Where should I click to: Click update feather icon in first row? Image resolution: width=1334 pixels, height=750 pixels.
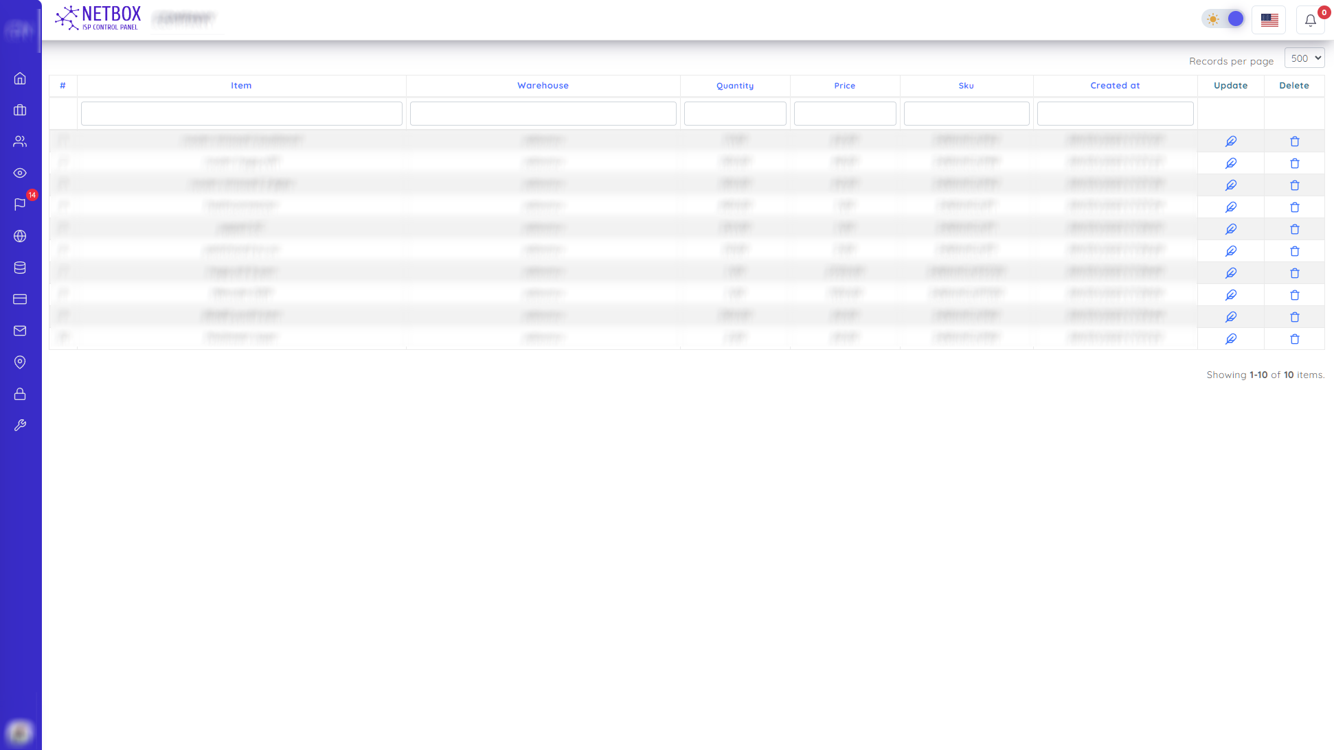pyautogui.click(x=1230, y=141)
